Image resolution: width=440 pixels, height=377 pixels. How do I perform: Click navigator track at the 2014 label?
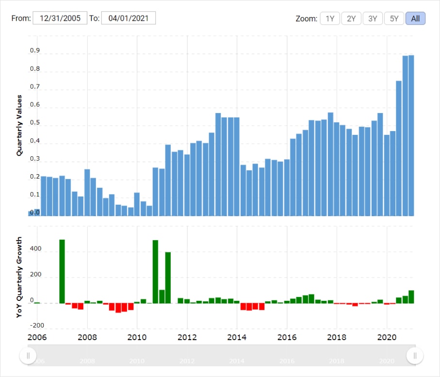[x=237, y=361]
